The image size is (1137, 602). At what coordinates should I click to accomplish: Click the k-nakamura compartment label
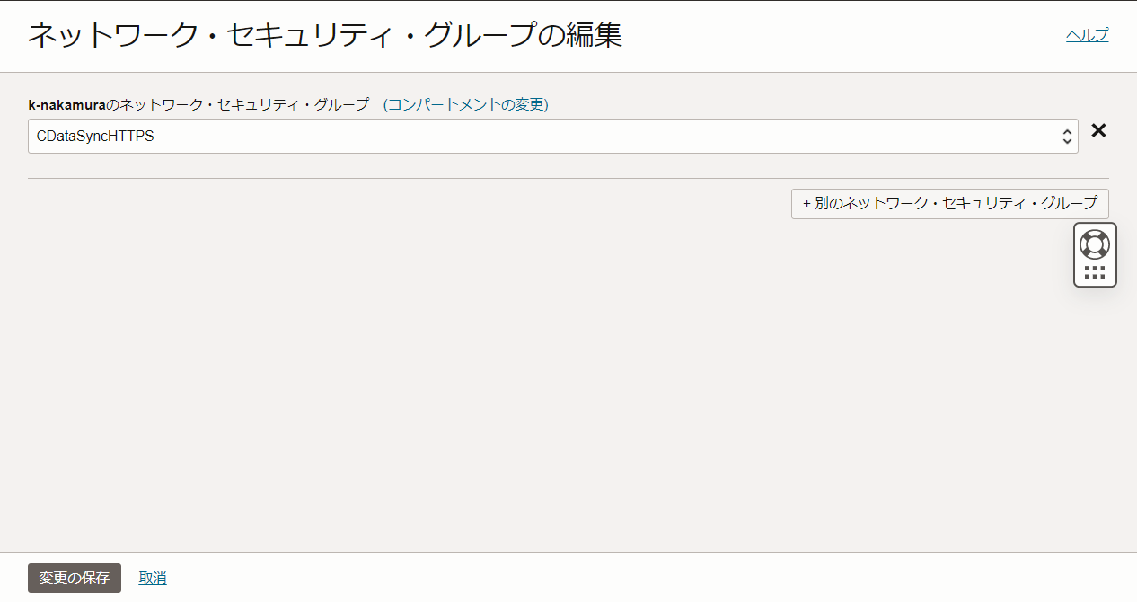67,104
